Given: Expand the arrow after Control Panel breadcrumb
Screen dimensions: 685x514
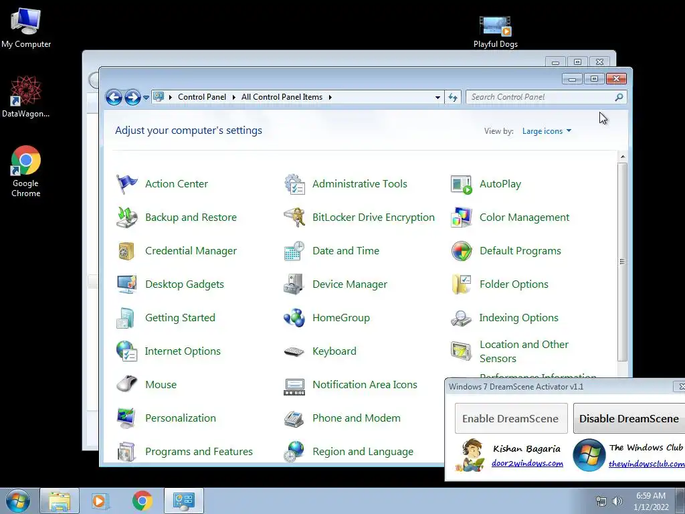Looking at the screenshot, I should click(233, 97).
